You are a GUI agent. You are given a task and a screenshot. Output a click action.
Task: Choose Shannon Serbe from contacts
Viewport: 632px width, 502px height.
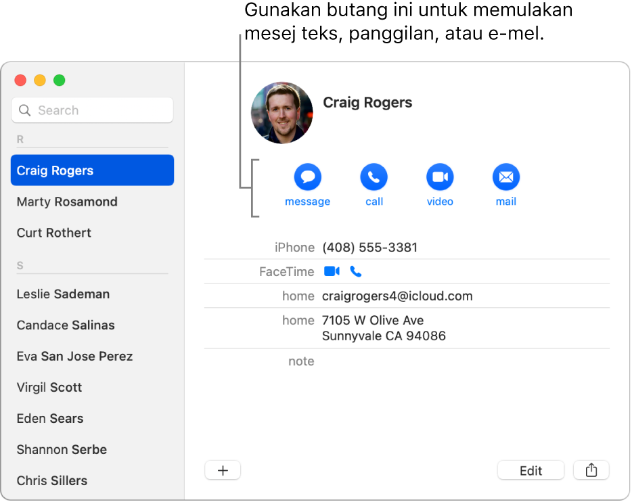[92, 449]
